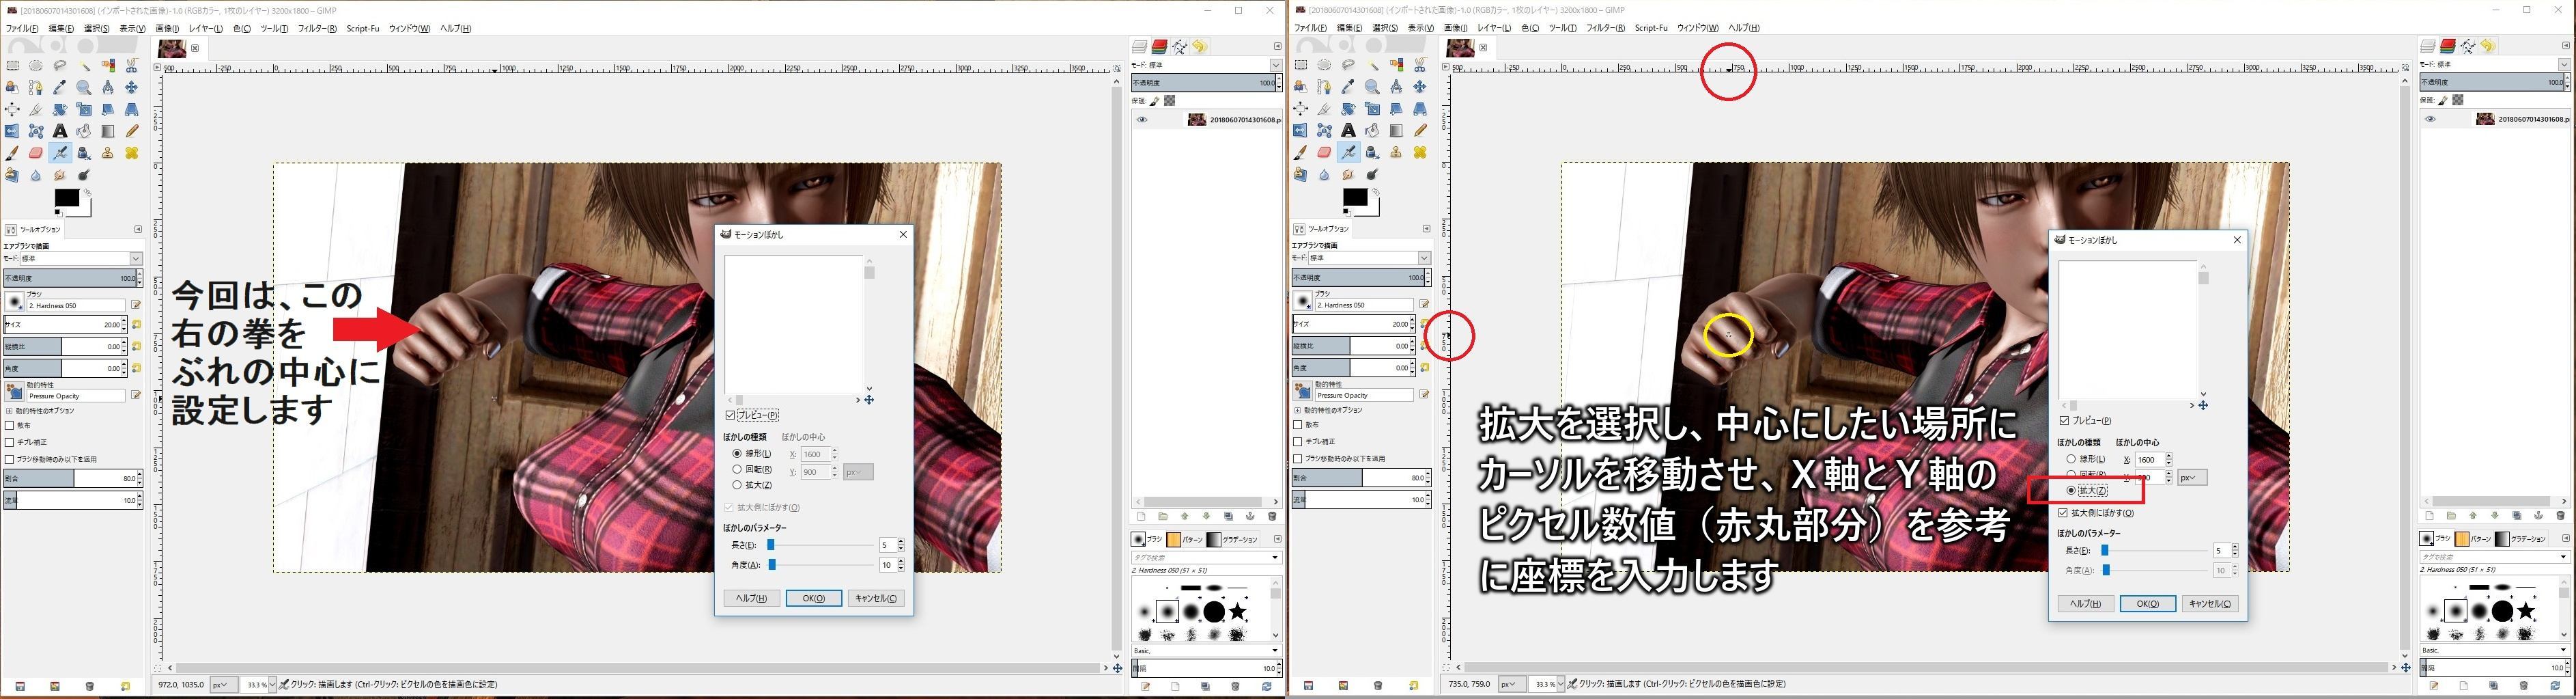This screenshot has width=2576, height=699.
Task: Select the Color Picker tool in right window
Action: 1348,87
